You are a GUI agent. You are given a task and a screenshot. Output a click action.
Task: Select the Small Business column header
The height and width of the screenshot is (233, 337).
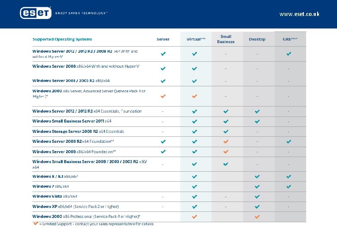point(226,39)
